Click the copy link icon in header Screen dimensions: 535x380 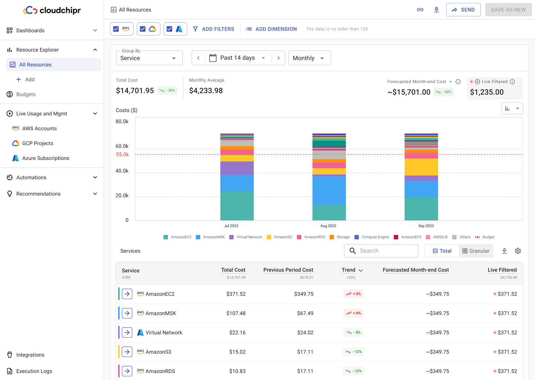[420, 10]
